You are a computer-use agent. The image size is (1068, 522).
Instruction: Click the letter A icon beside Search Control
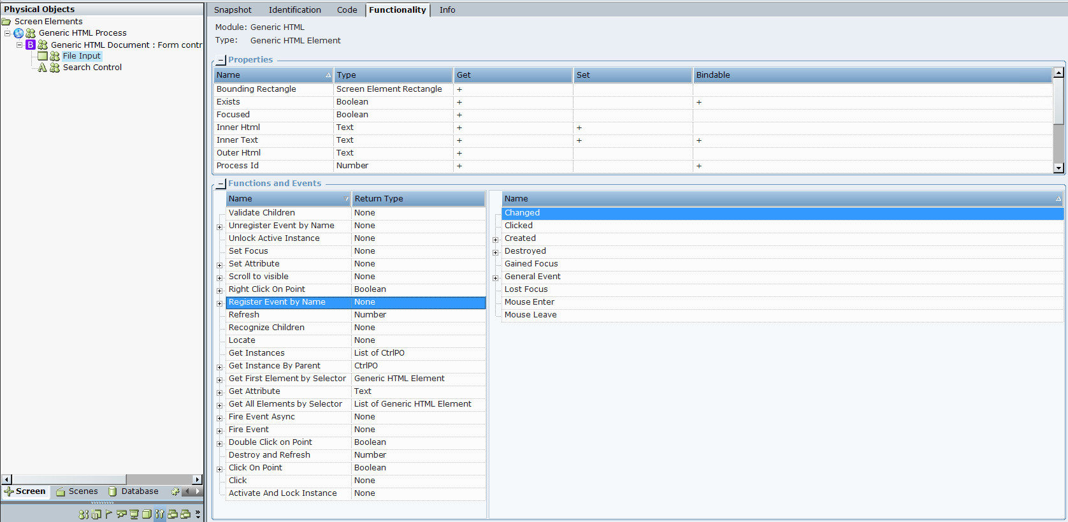[42, 68]
